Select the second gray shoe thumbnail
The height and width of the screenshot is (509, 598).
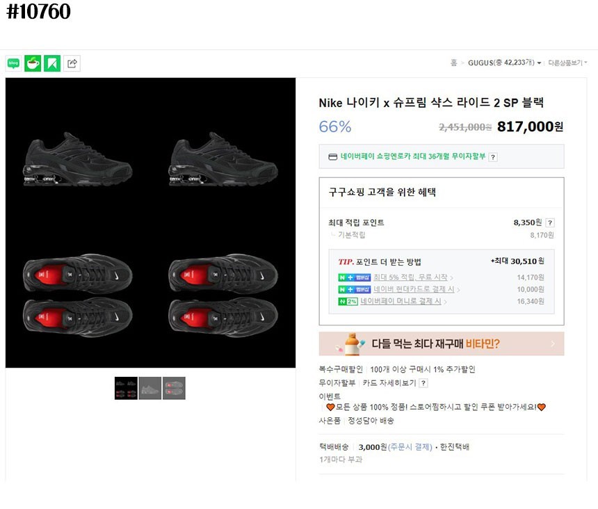(x=150, y=388)
